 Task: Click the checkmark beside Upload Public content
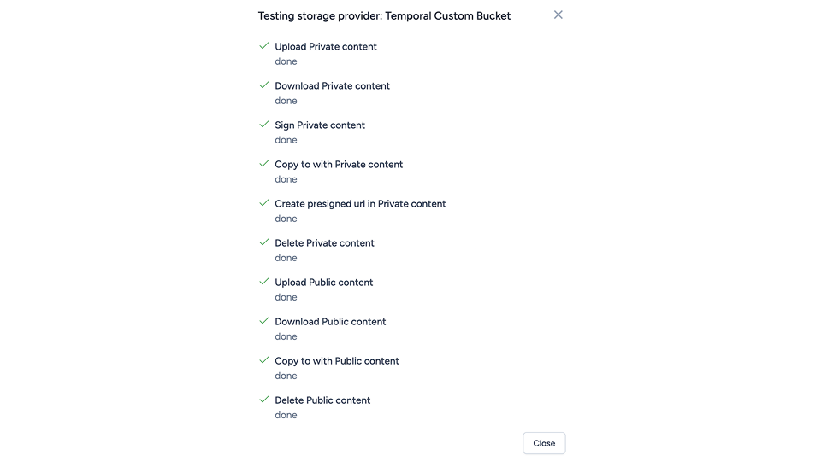pos(264,282)
